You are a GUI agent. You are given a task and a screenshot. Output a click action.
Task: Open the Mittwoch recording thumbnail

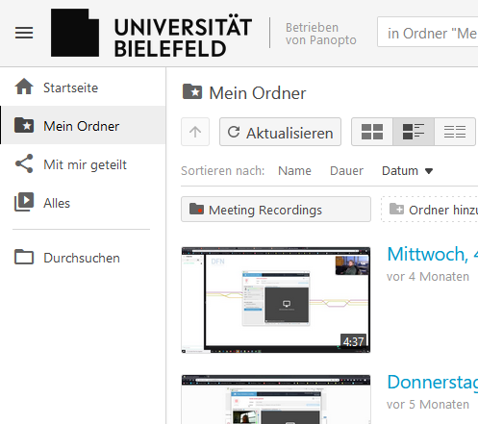click(276, 300)
